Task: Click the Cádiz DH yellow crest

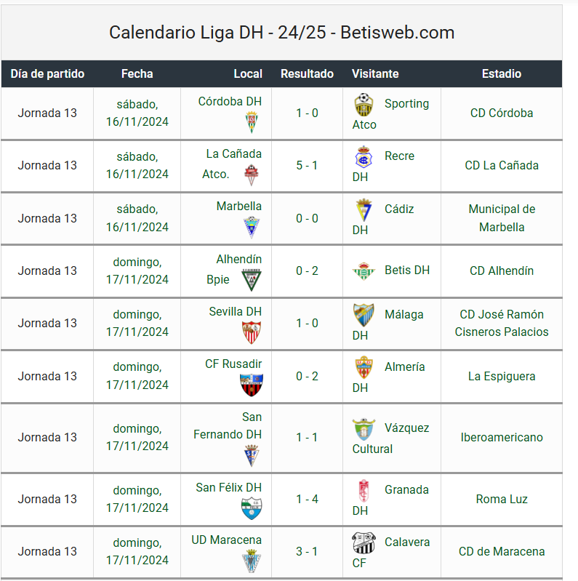Action: pos(364,210)
